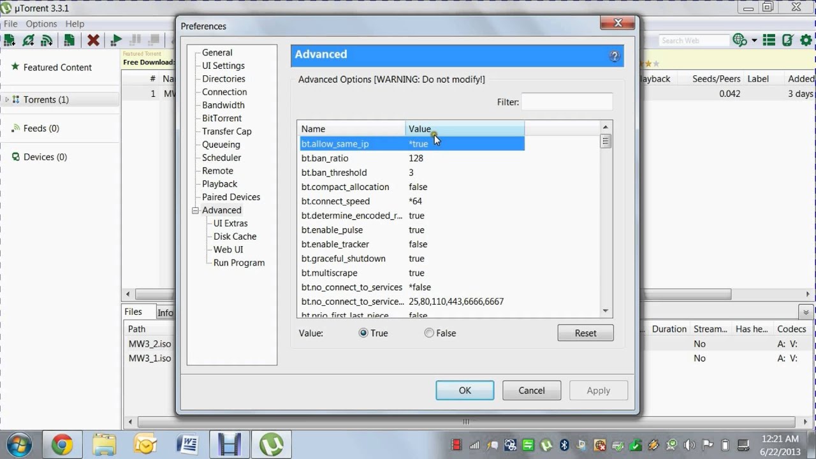This screenshot has width=816, height=459.
Task: Click the Action Center flag tray icon
Action: pos(707,445)
